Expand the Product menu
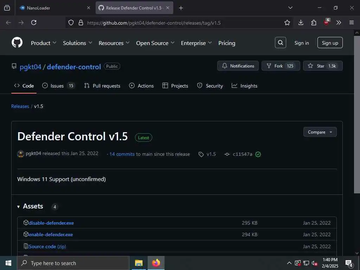Screen dimensions: 360x270 click(44, 43)
